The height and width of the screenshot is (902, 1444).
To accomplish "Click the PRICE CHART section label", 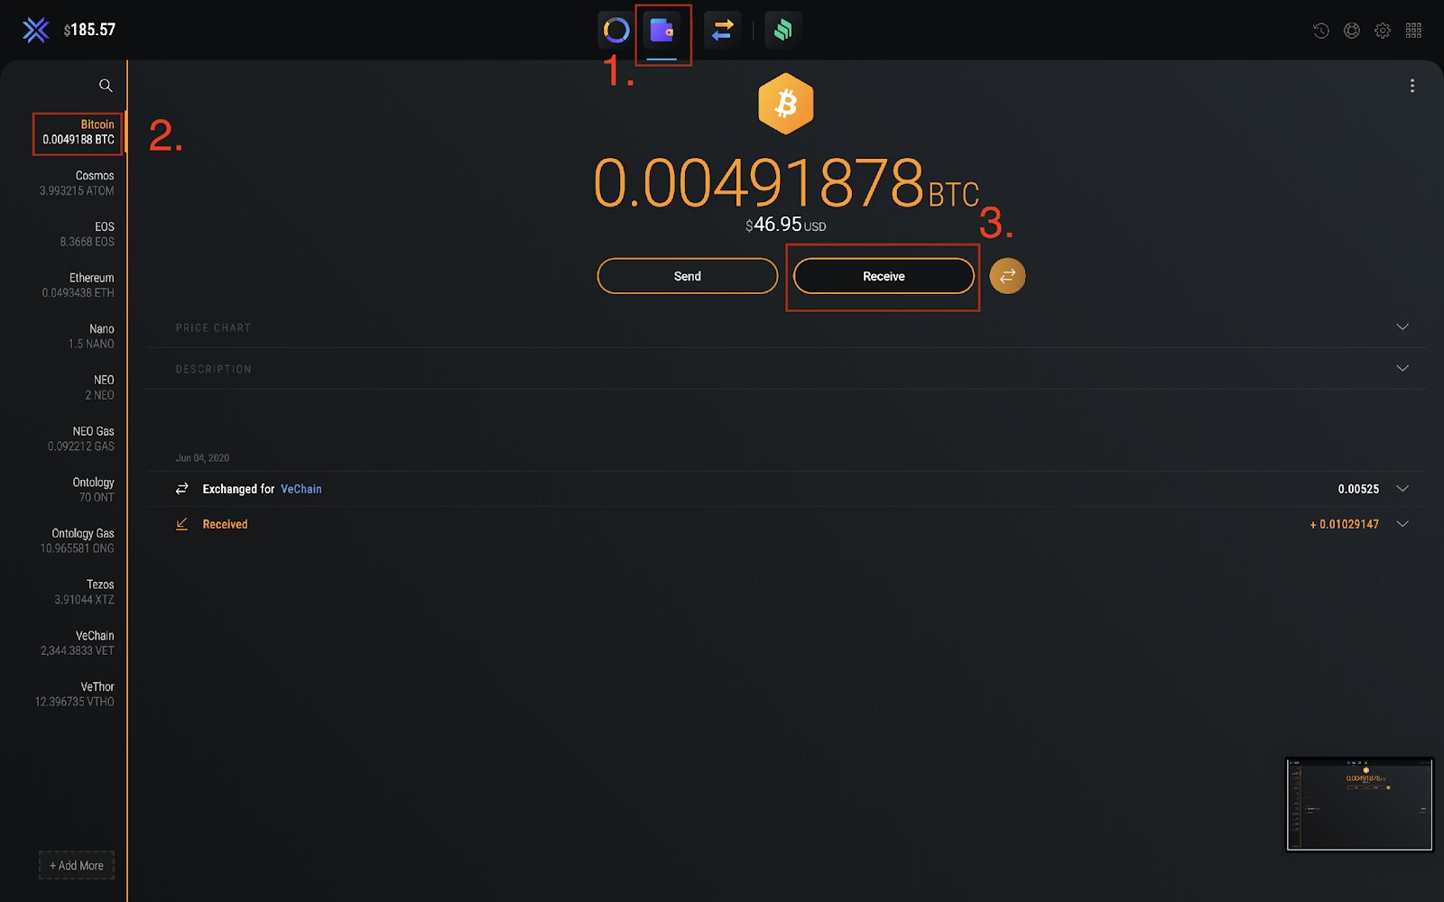I will click(213, 327).
